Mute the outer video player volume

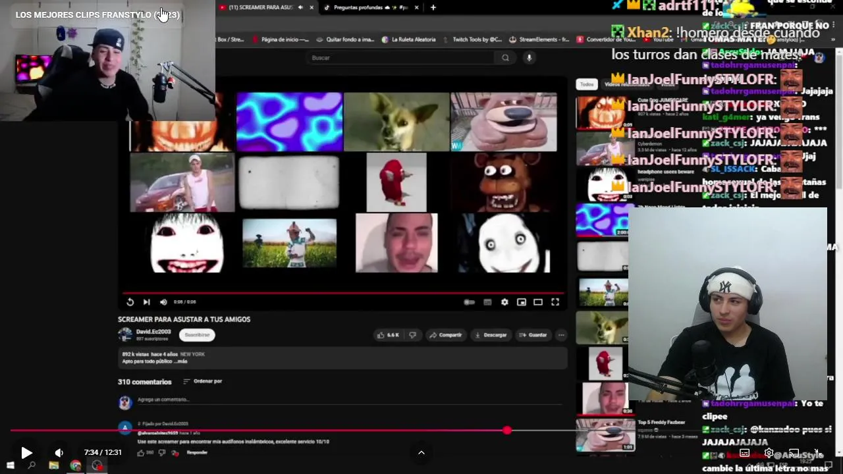pyautogui.click(x=59, y=452)
